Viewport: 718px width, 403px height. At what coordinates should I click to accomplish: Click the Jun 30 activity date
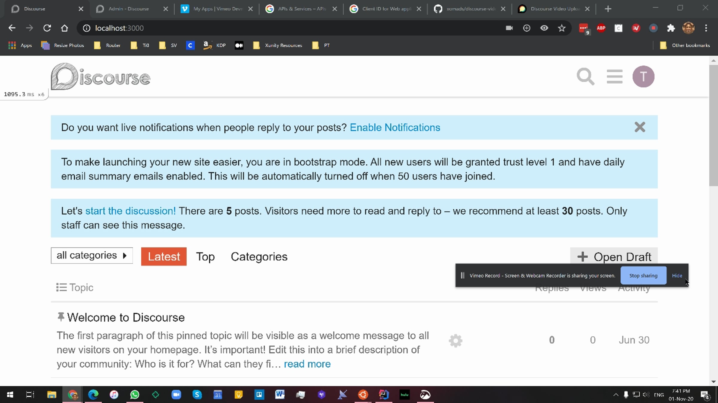point(634,340)
